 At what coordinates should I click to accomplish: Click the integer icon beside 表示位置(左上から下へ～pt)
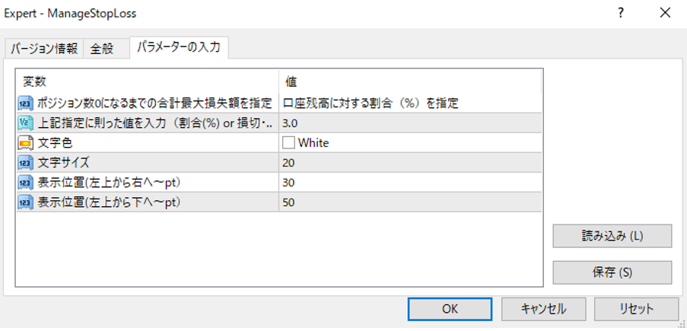24,202
